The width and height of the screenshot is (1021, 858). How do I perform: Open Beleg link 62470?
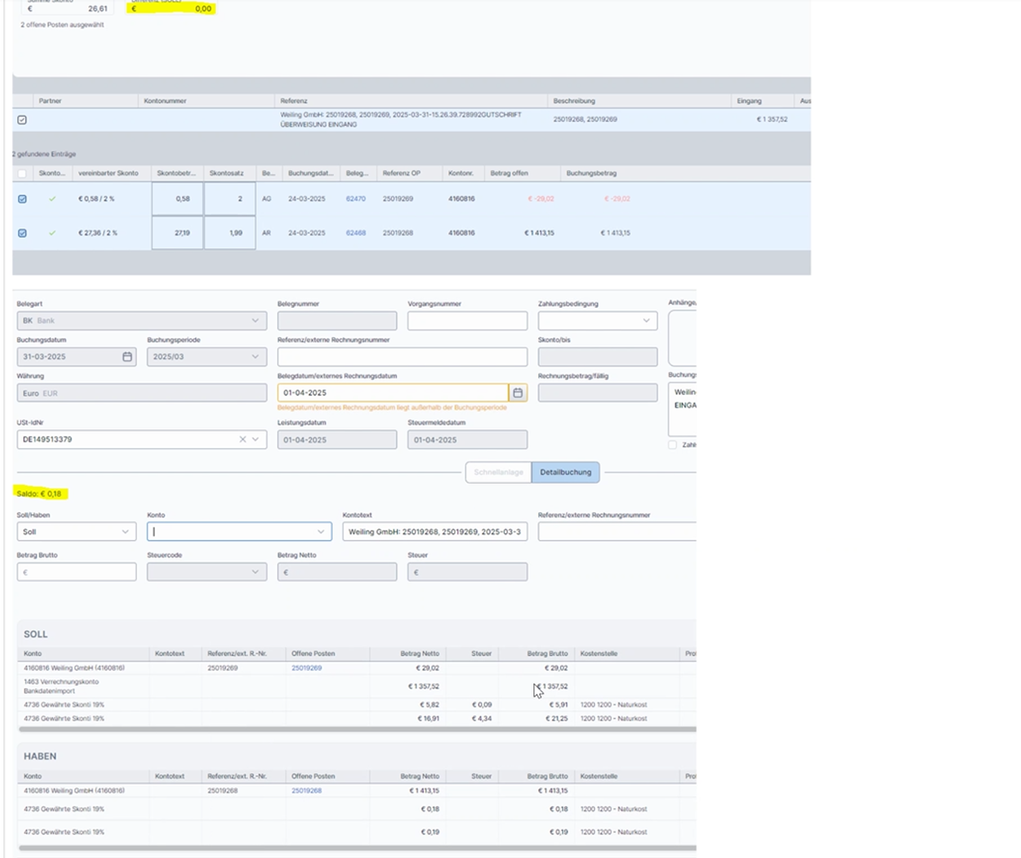356,199
